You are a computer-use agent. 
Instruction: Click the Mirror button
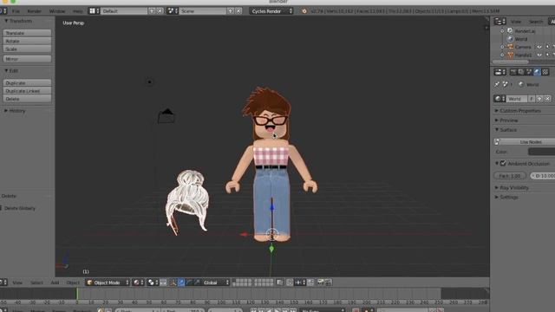[x=27, y=59]
